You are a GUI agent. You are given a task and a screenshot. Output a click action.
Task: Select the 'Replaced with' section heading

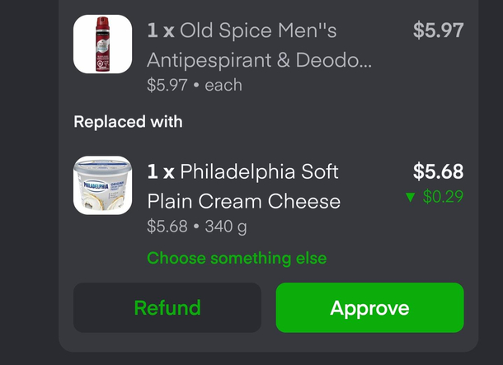128,122
